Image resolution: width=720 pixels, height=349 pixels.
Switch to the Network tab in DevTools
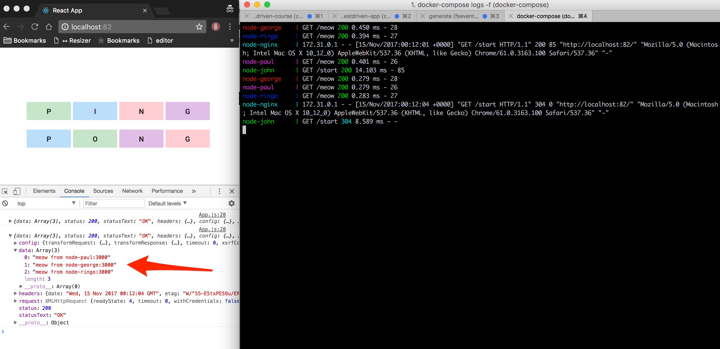pyautogui.click(x=132, y=191)
